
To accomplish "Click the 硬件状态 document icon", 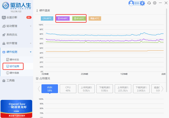I will pos(8,60).
